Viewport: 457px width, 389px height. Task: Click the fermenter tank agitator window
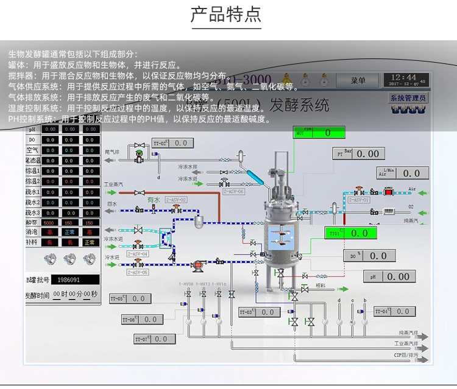(281, 237)
